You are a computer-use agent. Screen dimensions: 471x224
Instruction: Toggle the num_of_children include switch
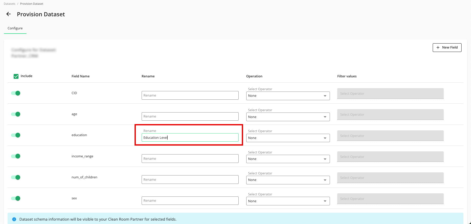(x=16, y=177)
